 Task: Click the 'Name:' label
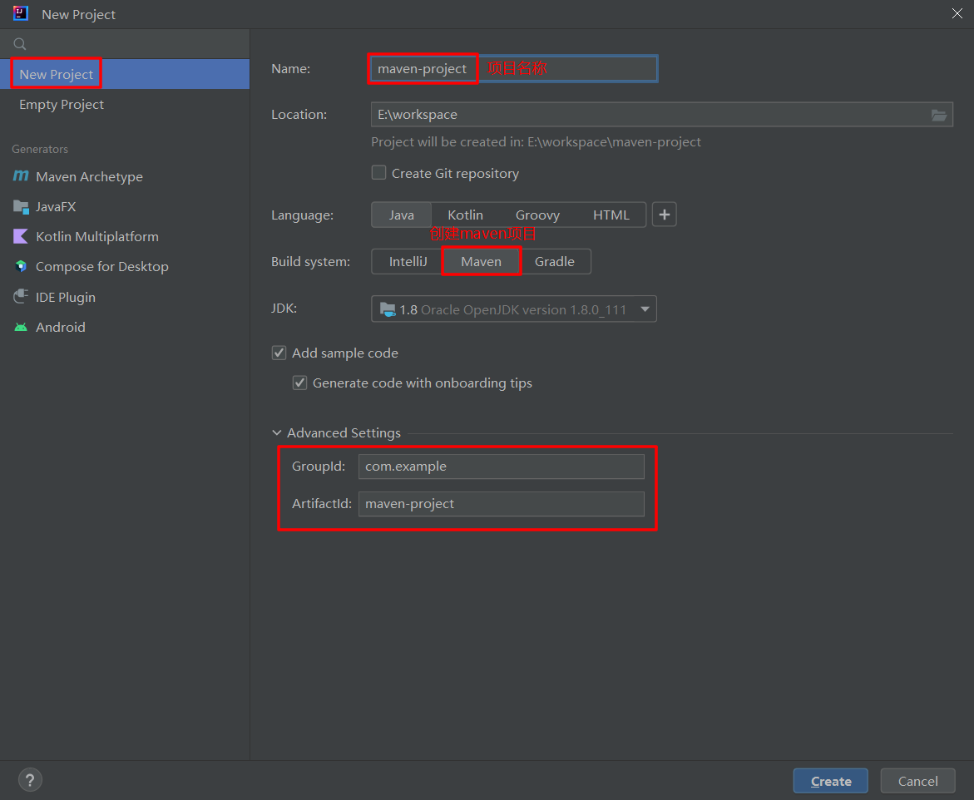pos(291,68)
